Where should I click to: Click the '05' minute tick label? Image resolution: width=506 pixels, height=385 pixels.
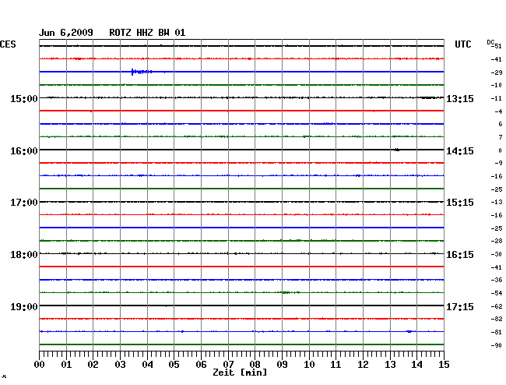[174, 365]
